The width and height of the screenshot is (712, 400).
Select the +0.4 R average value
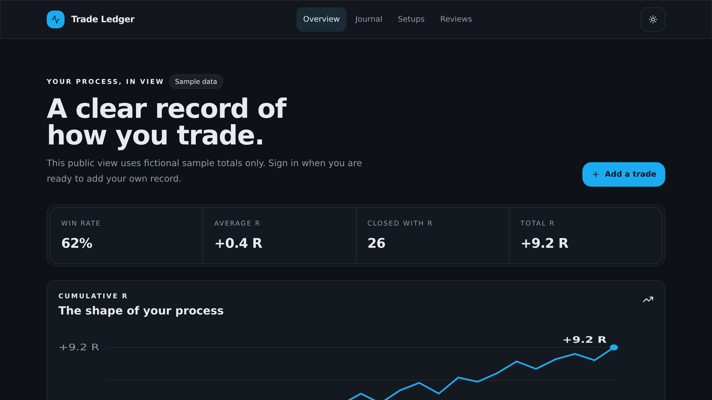click(238, 243)
